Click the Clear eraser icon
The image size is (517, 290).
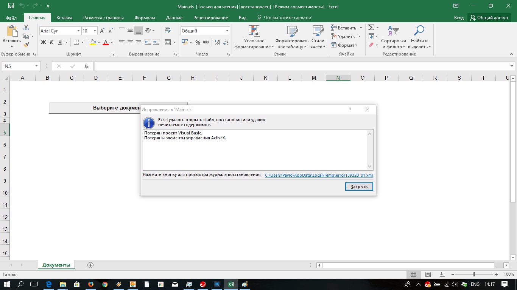371,45
